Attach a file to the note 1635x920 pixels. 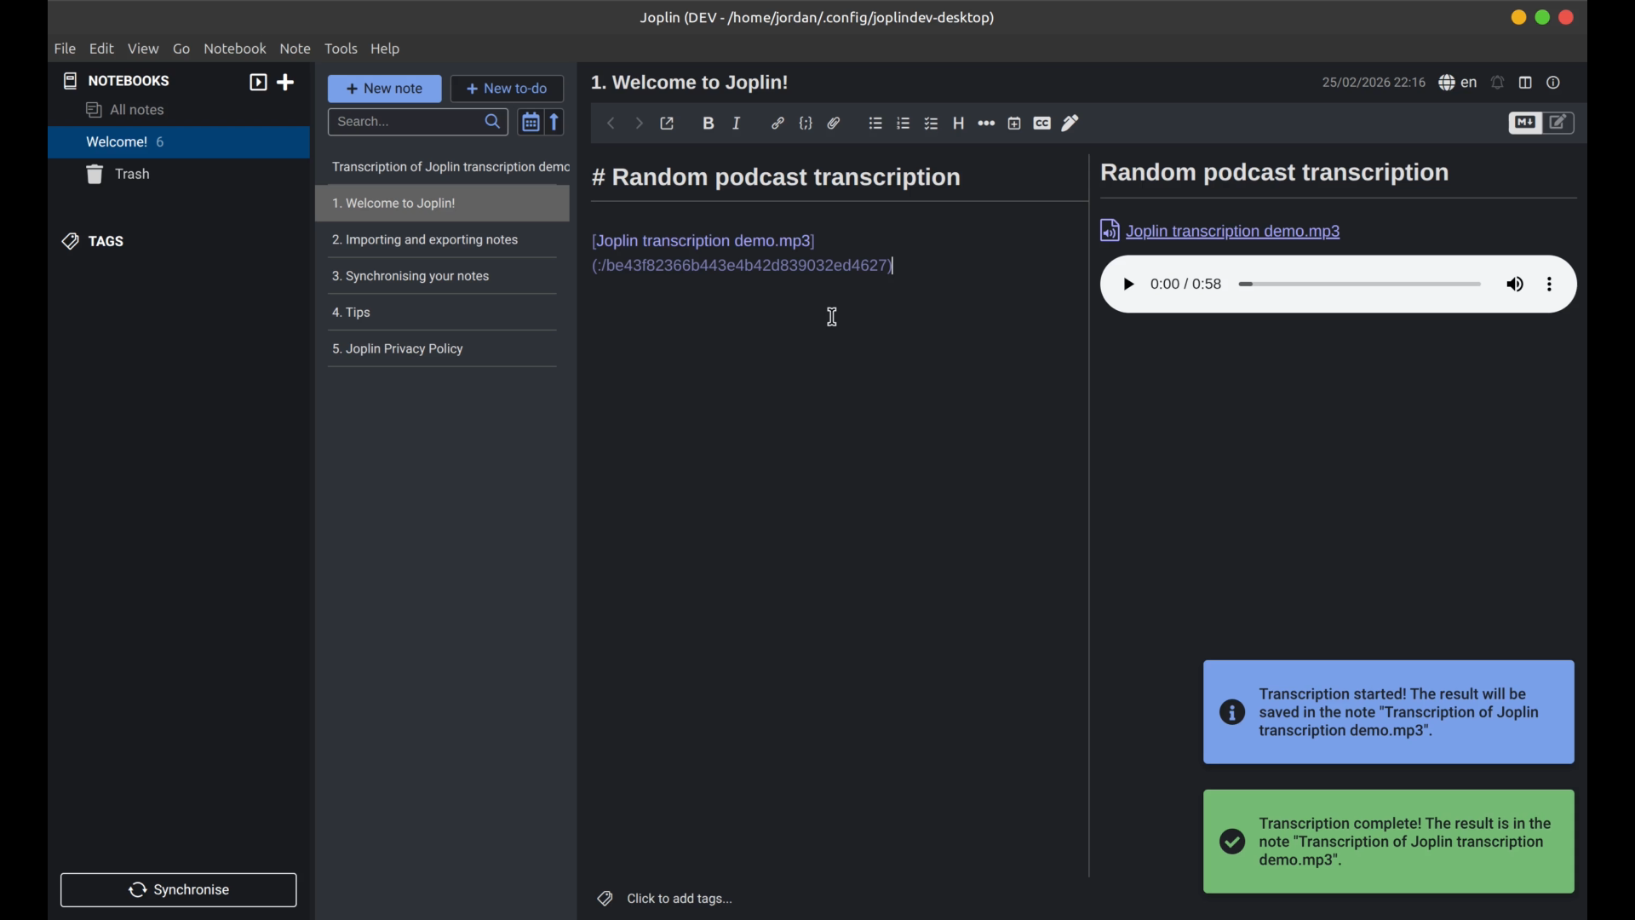pos(835,123)
